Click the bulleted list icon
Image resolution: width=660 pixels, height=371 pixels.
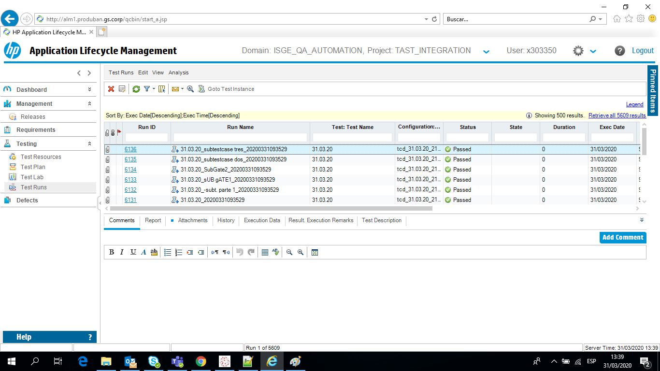tap(168, 252)
